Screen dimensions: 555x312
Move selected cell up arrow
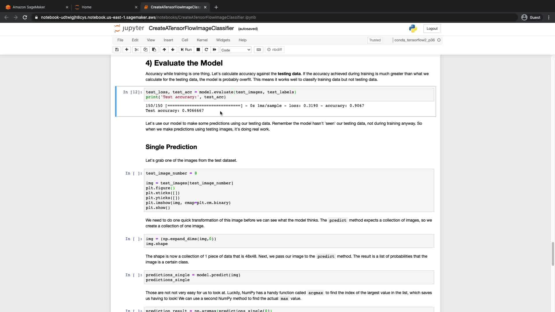(164, 50)
